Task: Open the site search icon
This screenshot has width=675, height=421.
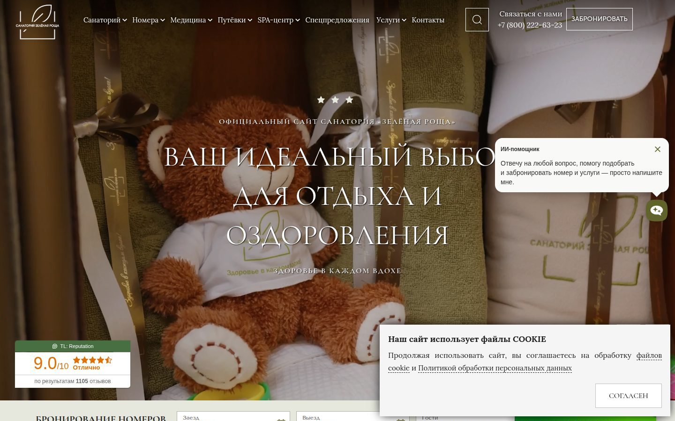Action: (477, 20)
